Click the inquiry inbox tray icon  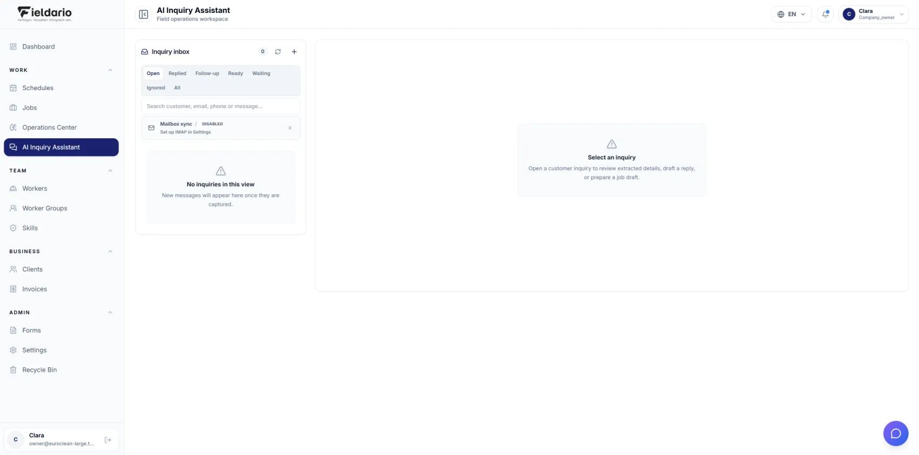pos(144,52)
